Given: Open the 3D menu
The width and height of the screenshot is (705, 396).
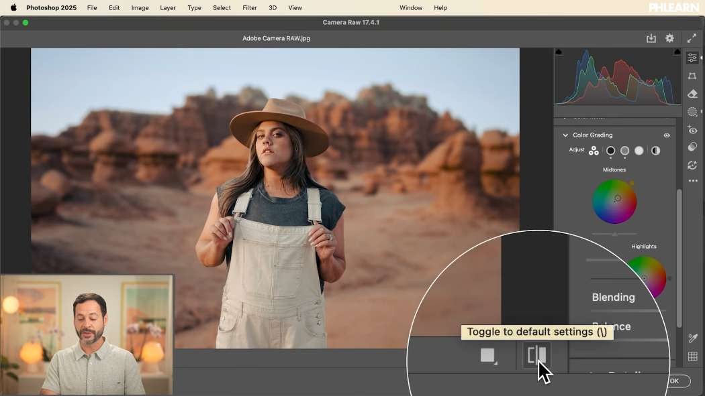Looking at the screenshot, I should (x=273, y=7).
